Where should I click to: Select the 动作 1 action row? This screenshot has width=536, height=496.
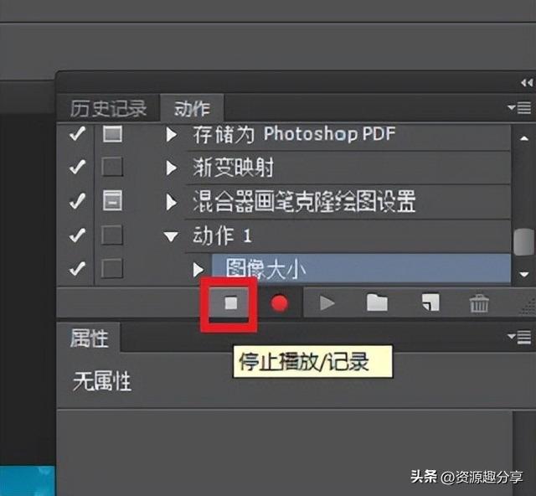[x=348, y=236]
